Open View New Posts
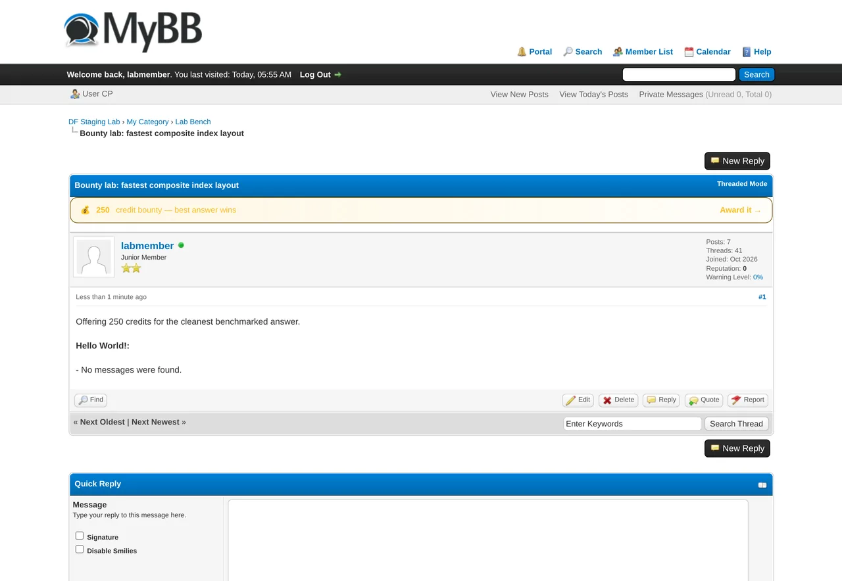This screenshot has width=842, height=581. point(520,95)
